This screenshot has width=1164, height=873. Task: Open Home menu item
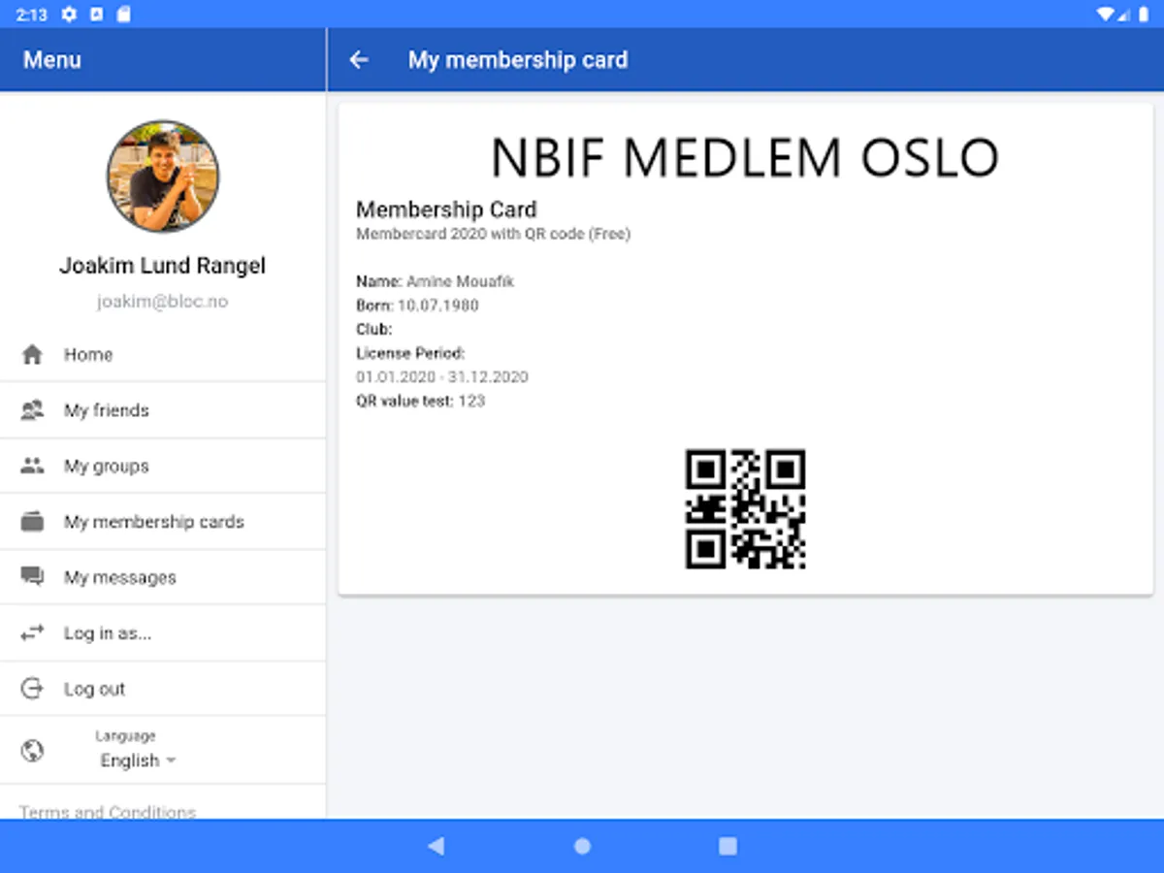click(163, 355)
